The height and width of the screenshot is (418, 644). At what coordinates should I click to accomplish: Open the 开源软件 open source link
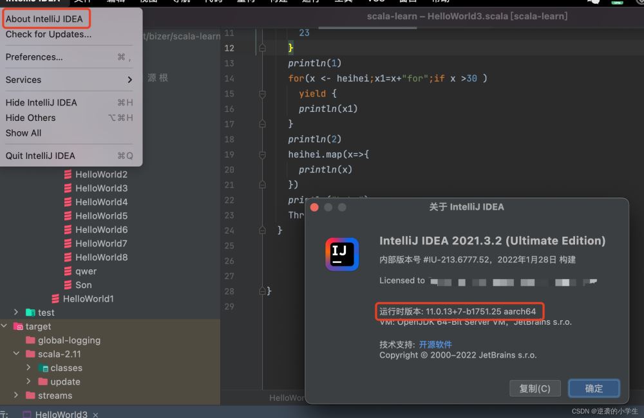click(x=435, y=344)
